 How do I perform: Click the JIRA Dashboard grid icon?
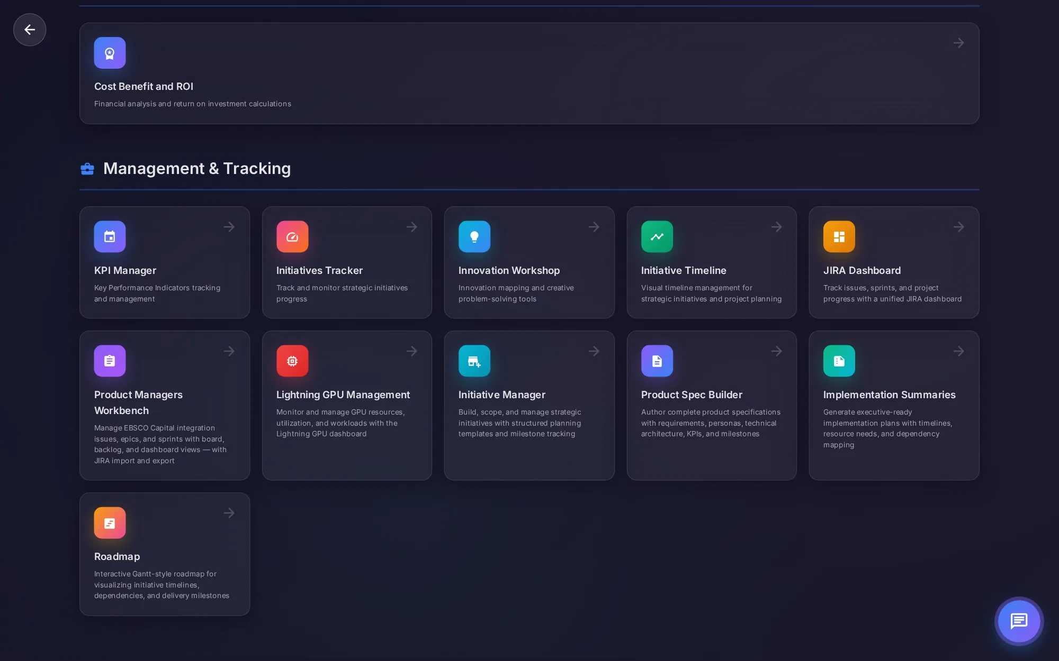pos(839,236)
